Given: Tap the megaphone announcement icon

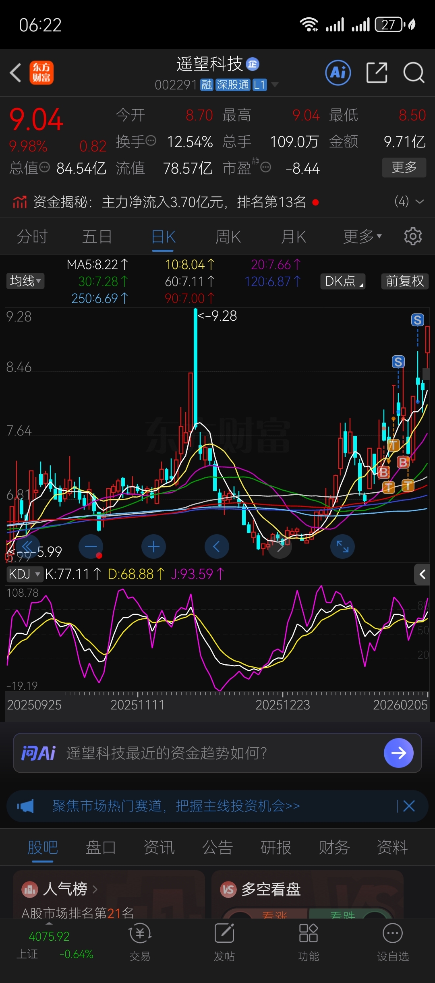Looking at the screenshot, I should coord(25,806).
